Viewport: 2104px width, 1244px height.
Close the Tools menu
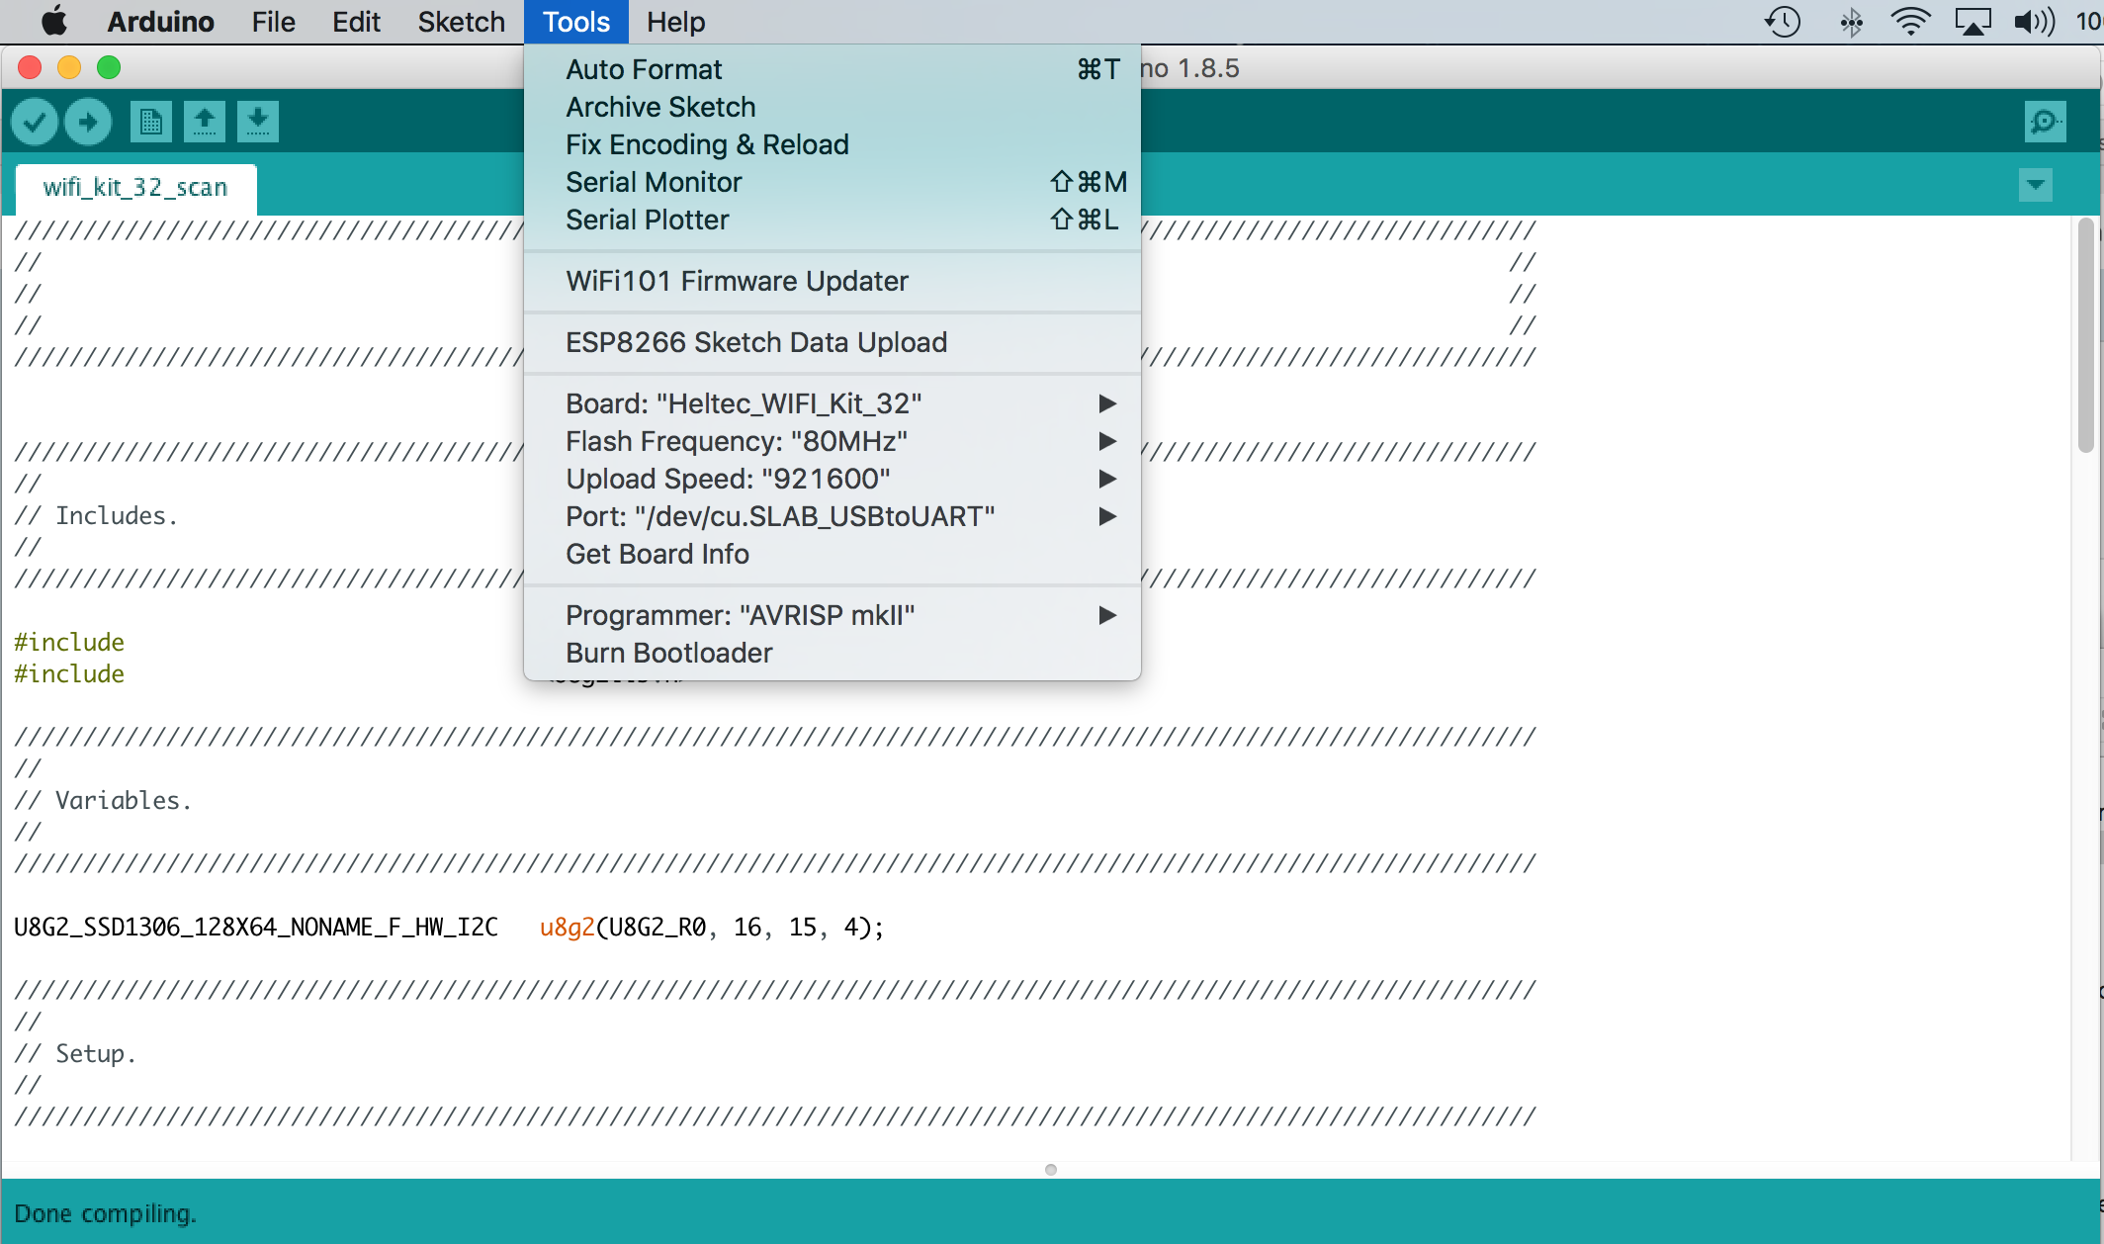pyautogui.click(x=576, y=22)
